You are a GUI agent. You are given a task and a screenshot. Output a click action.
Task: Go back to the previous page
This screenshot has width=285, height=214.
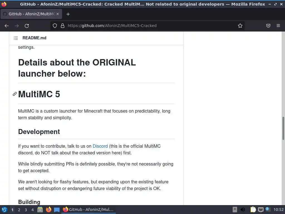(x=7, y=26)
